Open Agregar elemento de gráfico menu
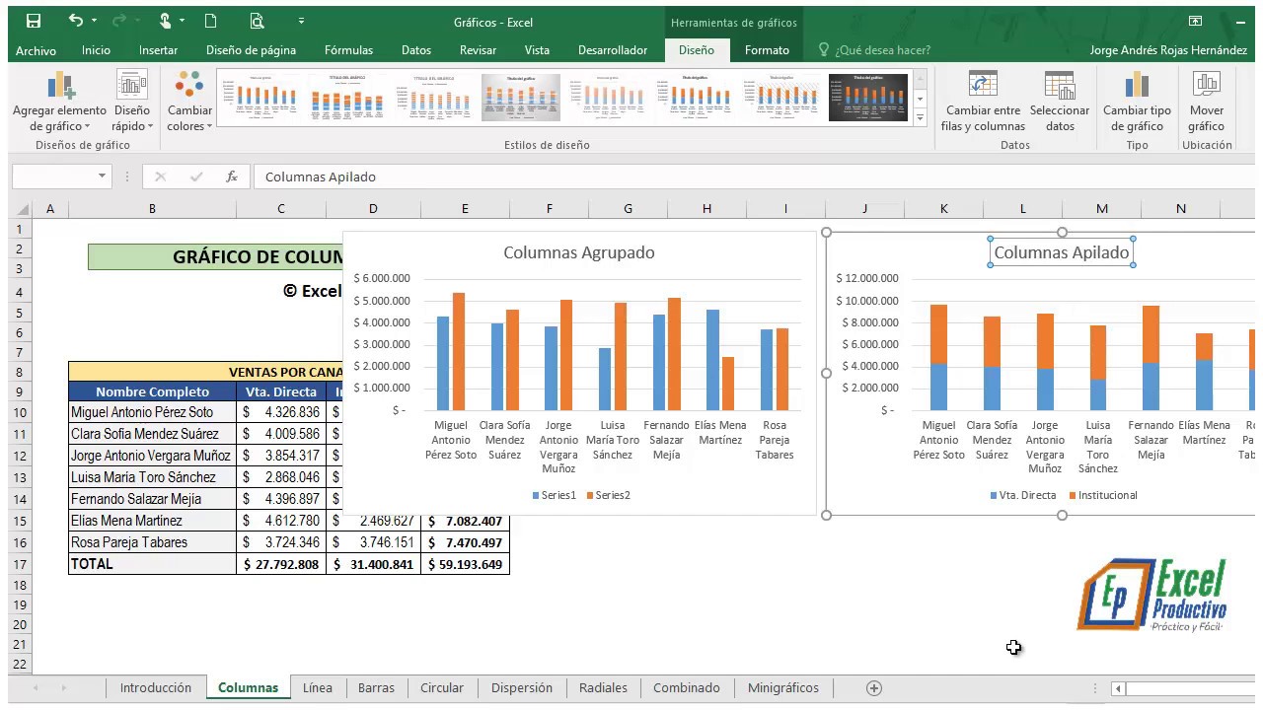Screen dimensions: 1263x710 coord(59,102)
